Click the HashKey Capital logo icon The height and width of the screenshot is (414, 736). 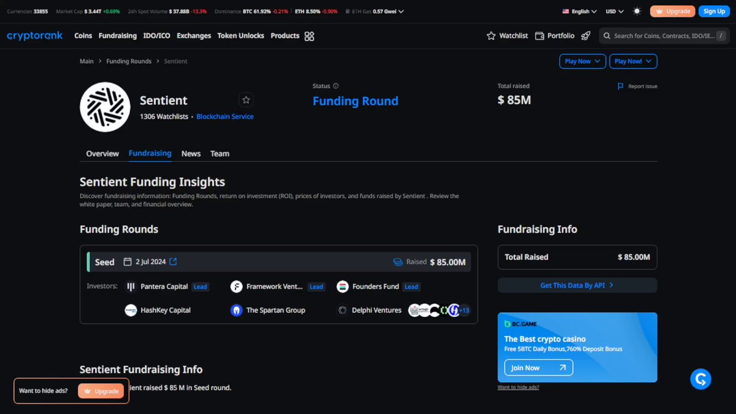click(x=131, y=310)
